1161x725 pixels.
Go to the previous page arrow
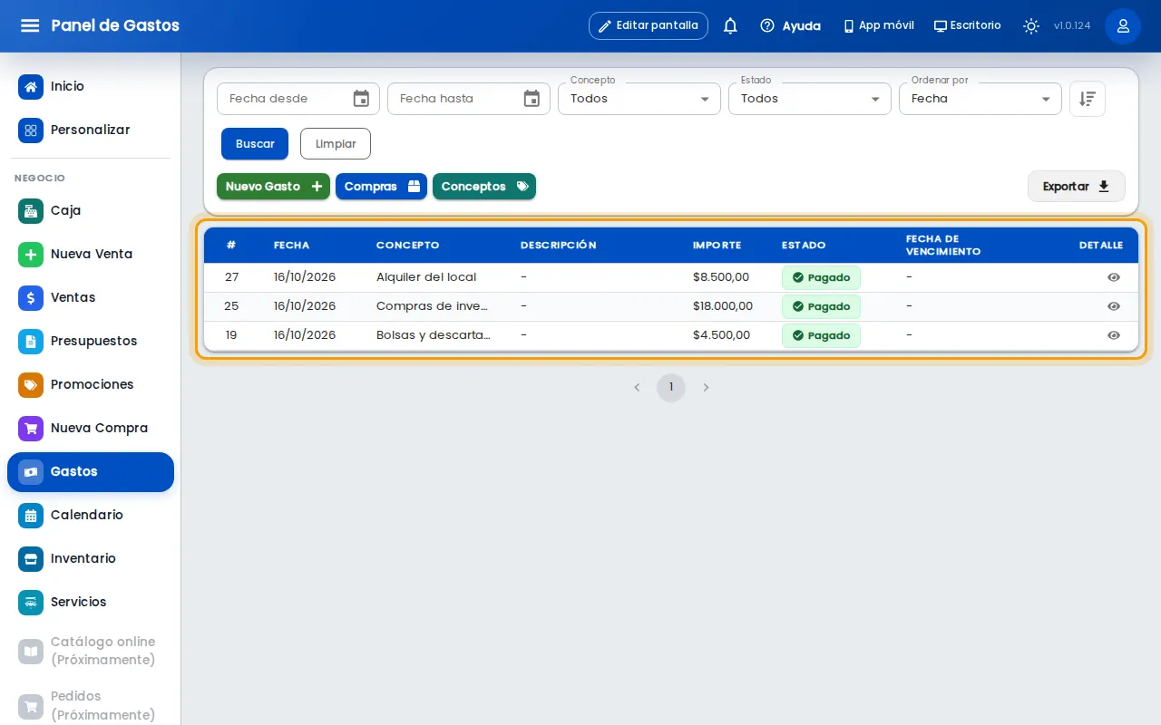(x=637, y=388)
